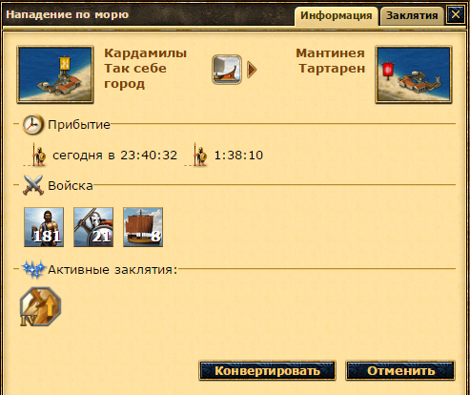Click the Кардамилы city name link
The image size is (470, 395).
click(x=145, y=53)
